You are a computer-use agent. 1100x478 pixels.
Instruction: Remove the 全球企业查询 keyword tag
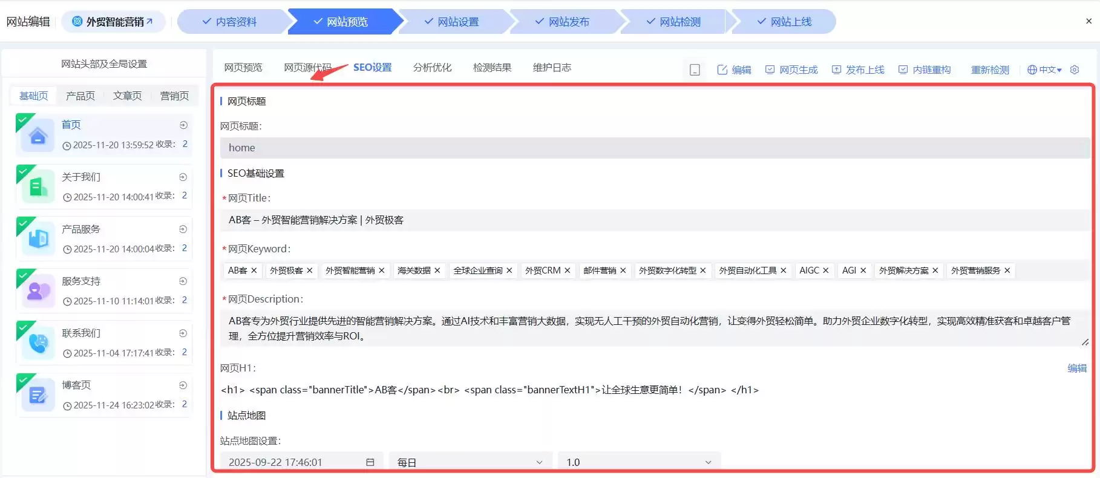[509, 270]
